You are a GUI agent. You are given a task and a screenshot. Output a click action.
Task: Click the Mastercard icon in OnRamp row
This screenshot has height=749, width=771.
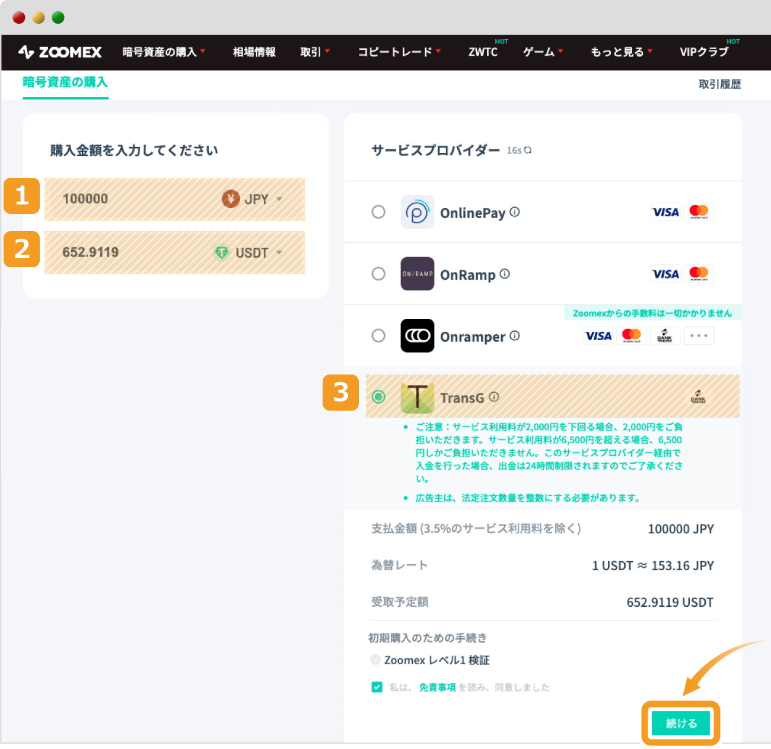pyautogui.click(x=699, y=274)
